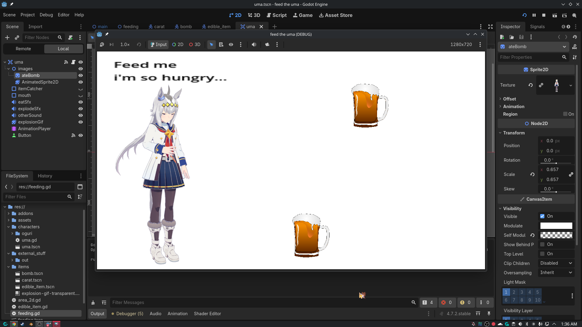Uncheck the Visible property checkbox
Screen dimensions: 582x327
tap(542, 216)
